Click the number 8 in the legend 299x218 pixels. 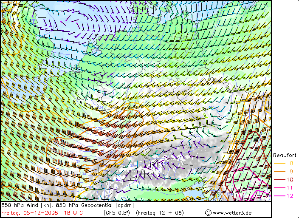point(291,163)
